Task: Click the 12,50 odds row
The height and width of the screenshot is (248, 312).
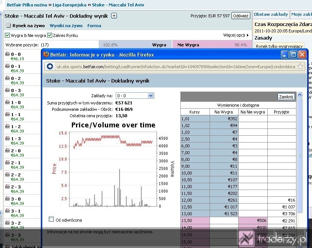Action: [x=238, y=207]
